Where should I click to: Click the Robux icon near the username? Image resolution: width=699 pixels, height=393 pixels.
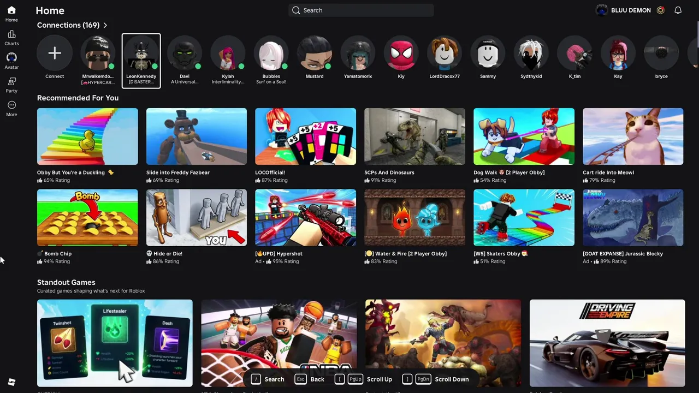660,10
